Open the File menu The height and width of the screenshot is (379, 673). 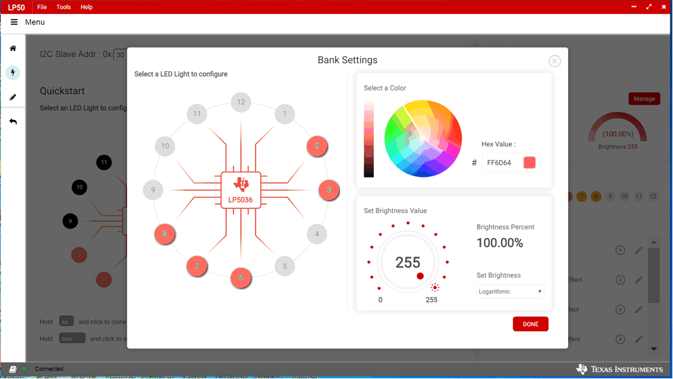42,7
